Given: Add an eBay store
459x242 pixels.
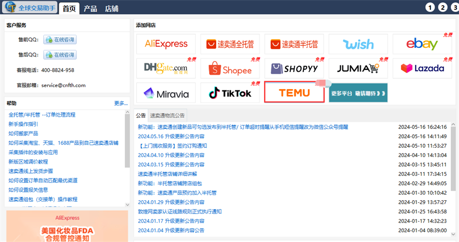Looking at the screenshot, I should tap(422, 44).
